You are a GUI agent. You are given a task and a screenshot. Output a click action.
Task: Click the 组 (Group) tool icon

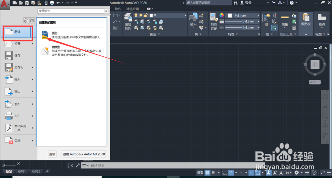(x=266, y=20)
